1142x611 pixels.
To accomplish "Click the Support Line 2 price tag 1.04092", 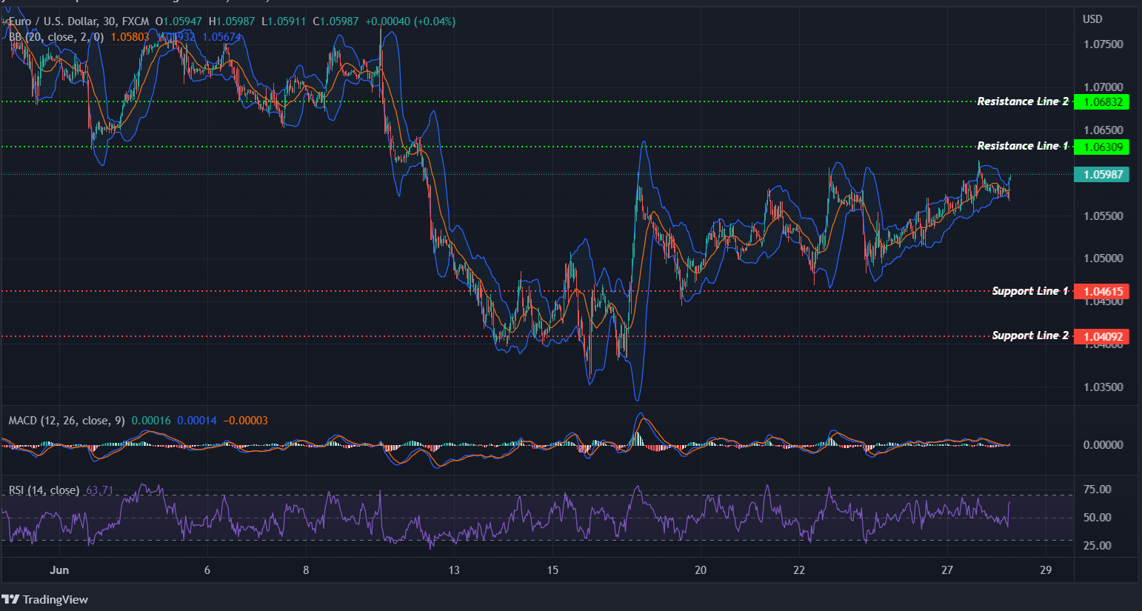I will coord(1101,336).
